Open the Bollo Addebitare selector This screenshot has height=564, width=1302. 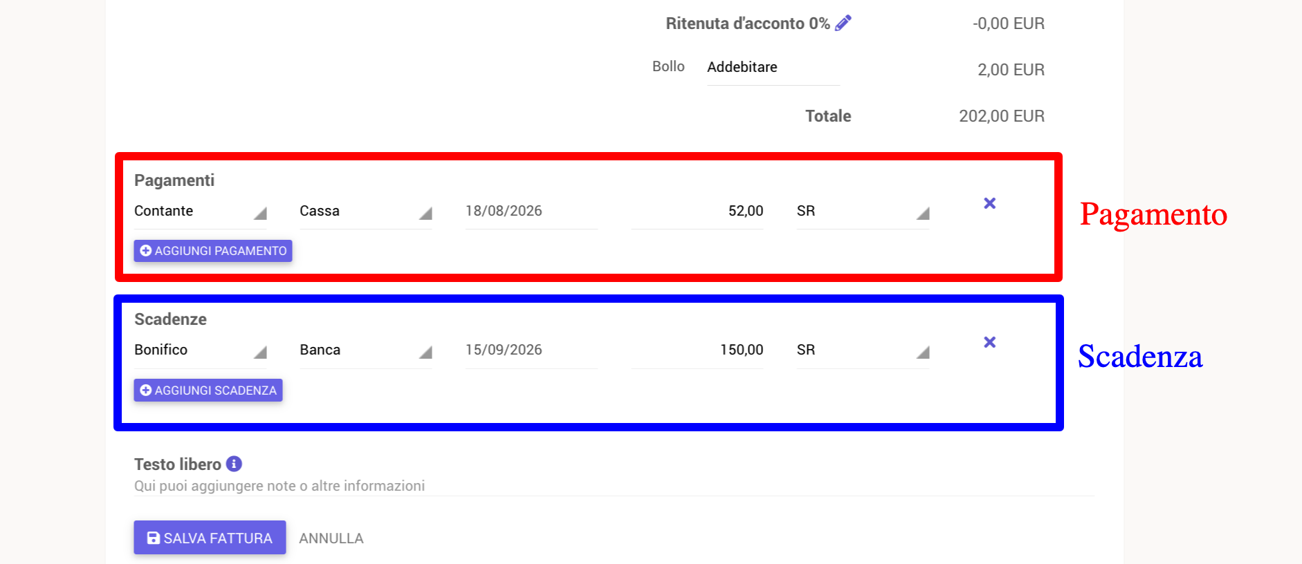pyautogui.click(x=773, y=68)
